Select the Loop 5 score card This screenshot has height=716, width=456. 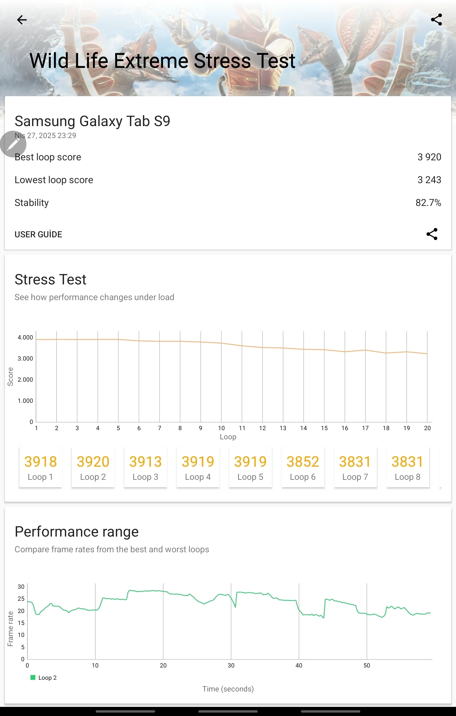250,467
